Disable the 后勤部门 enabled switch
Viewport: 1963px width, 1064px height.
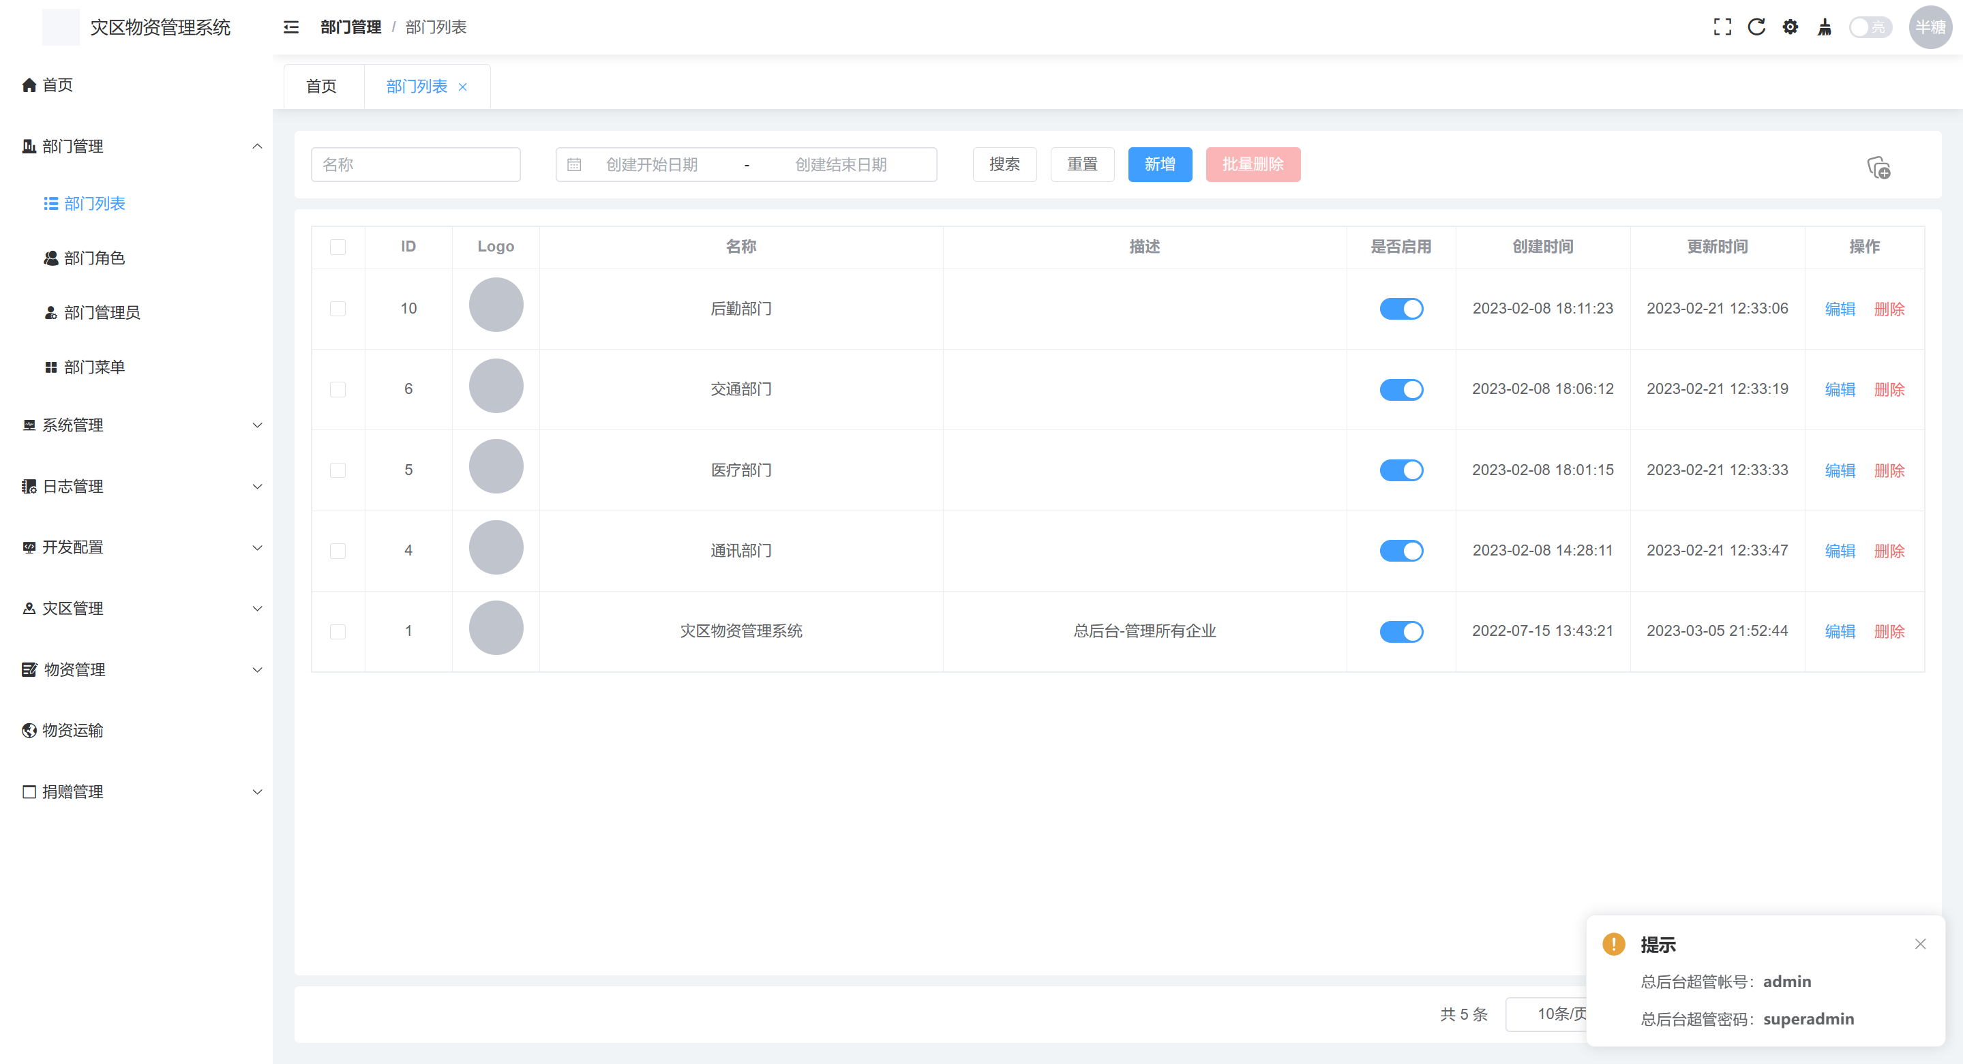click(x=1401, y=309)
